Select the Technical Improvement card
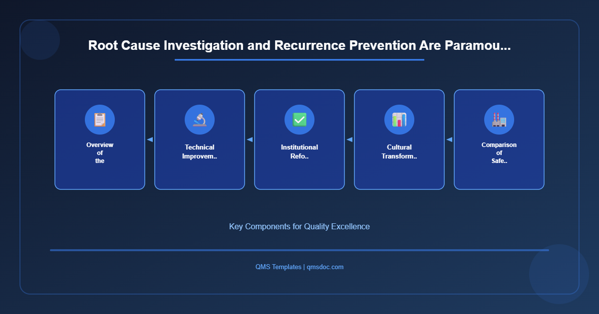 click(x=200, y=140)
